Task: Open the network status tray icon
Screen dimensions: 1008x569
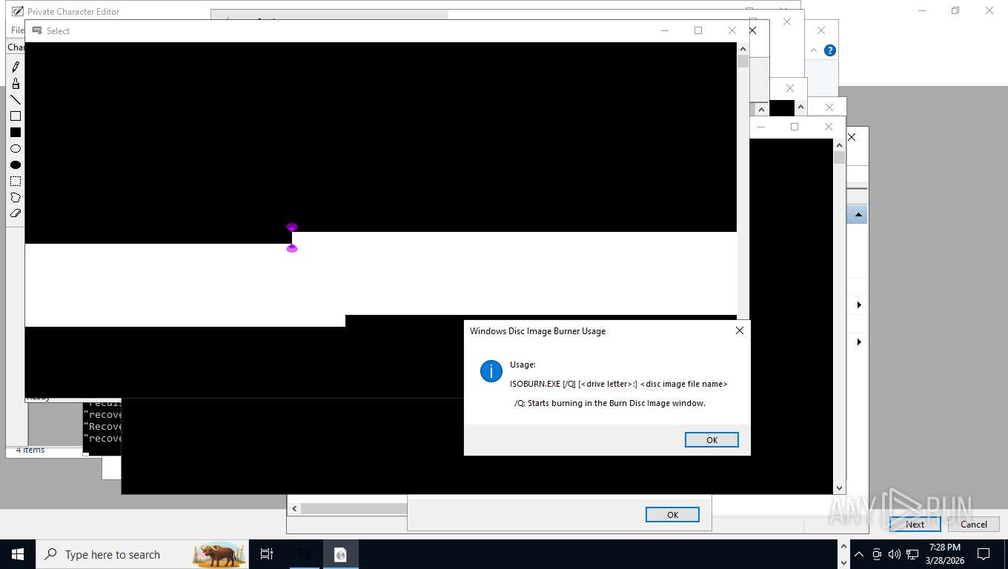Action: 912,554
